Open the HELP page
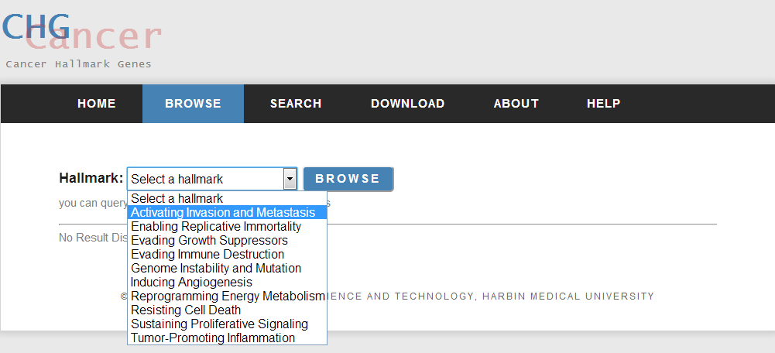The width and height of the screenshot is (775, 353). [603, 104]
